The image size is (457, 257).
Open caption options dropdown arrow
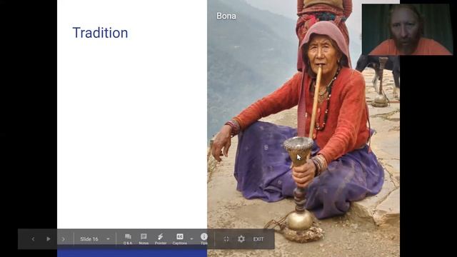pyautogui.click(x=191, y=239)
